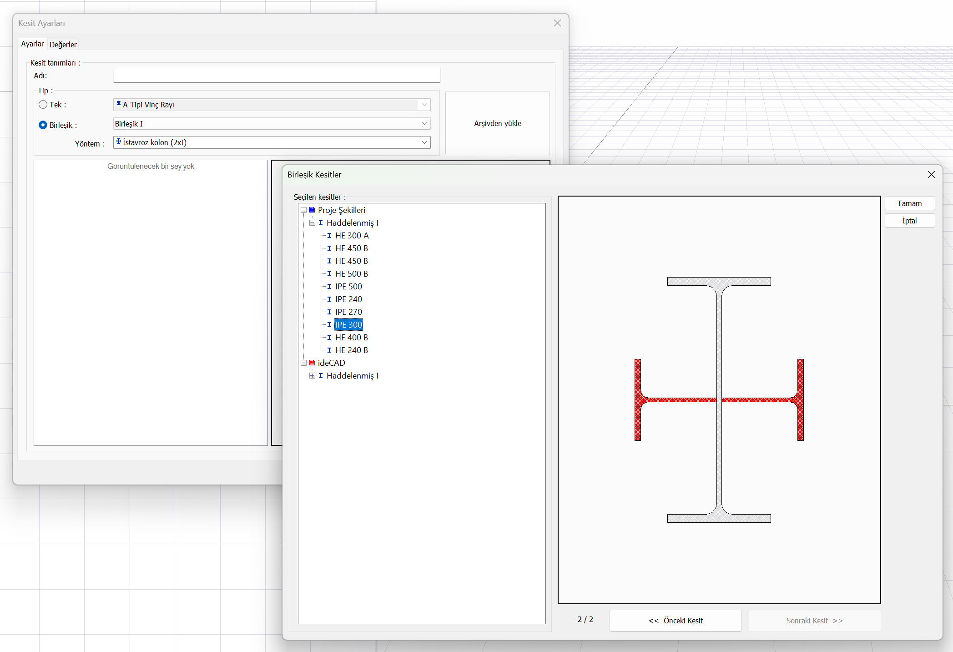Click the Önceki Kesit button
The width and height of the screenshot is (953, 652).
pos(675,621)
